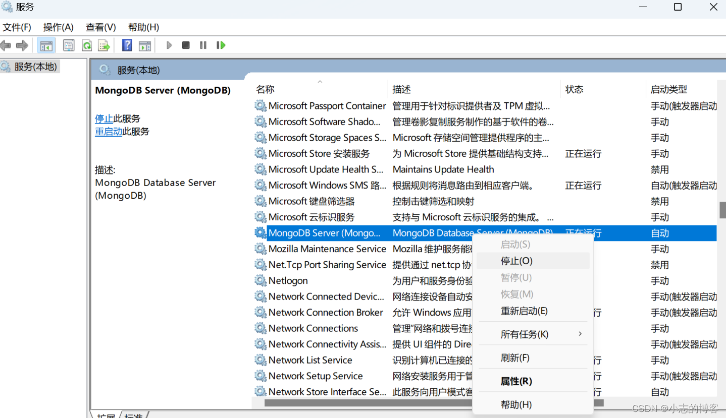Toggle the show/hide console tree icon

point(46,45)
